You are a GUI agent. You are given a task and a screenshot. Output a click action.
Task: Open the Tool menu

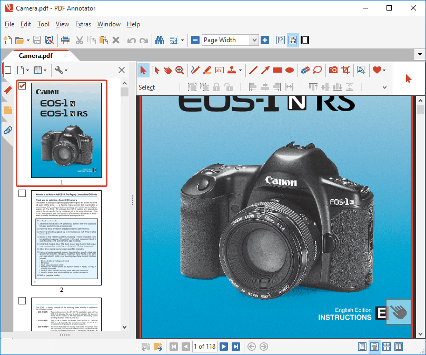[x=44, y=24]
